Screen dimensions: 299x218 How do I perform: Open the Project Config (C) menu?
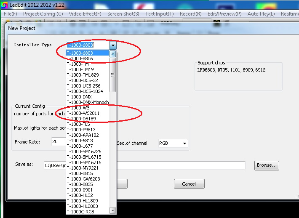(x=43, y=14)
